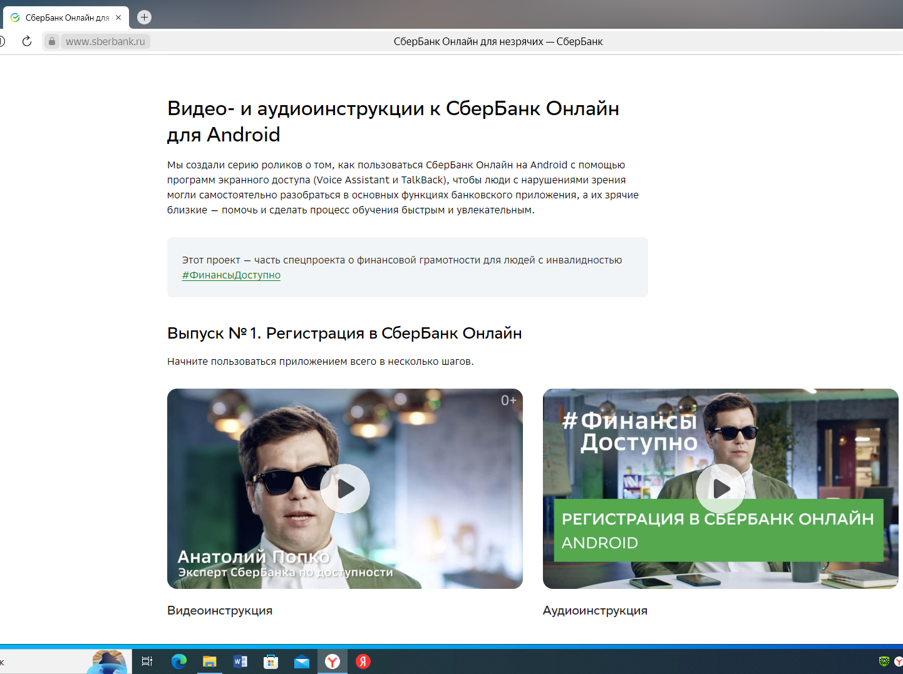Screen dimensions: 903x674
Task: Launch Microsoft Edge from taskbar
Action: click(x=179, y=661)
